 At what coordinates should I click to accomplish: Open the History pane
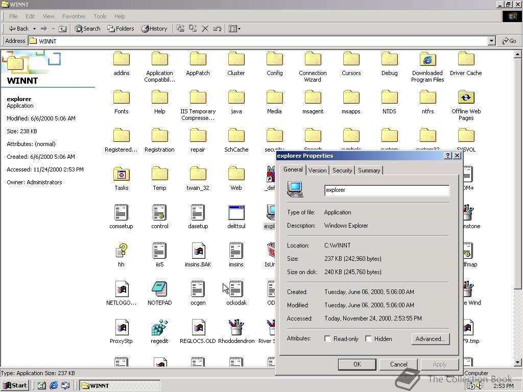coord(154,29)
